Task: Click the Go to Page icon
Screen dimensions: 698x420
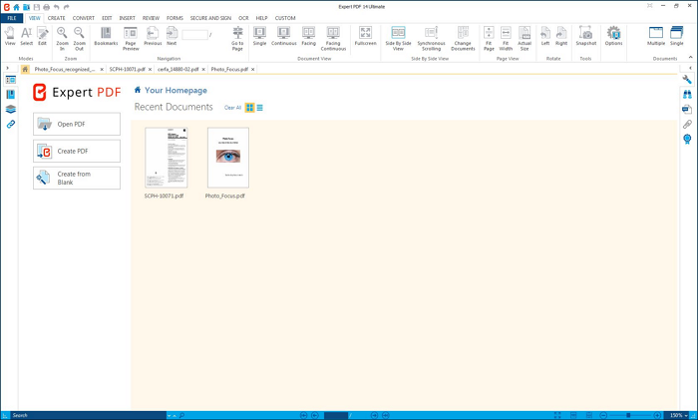Action: click(x=237, y=37)
